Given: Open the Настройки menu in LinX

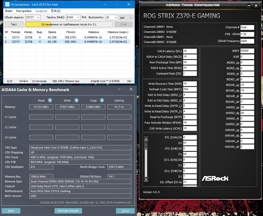Looking at the screenshot, I should (24, 11).
